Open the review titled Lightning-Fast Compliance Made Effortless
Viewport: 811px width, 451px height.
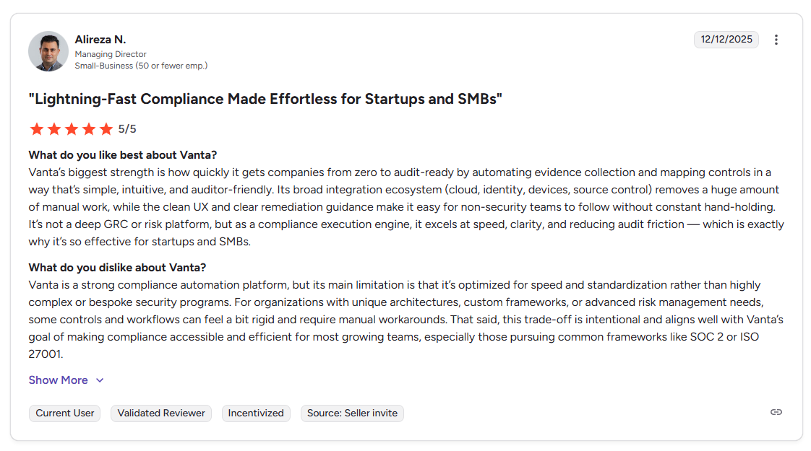265,99
